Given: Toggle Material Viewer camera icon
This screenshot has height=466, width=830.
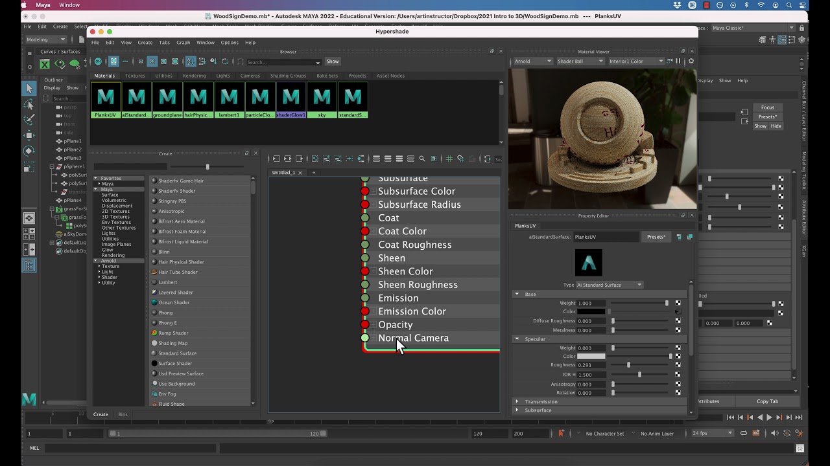Looking at the screenshot, I should pos(670,61).
